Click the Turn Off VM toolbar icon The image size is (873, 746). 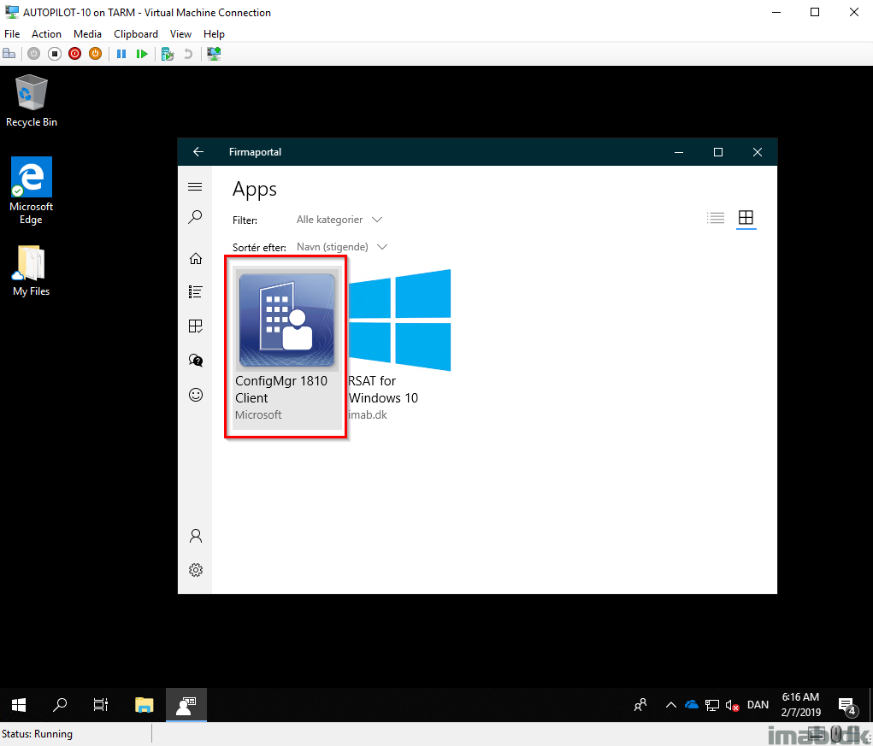(x=55, y=54)
